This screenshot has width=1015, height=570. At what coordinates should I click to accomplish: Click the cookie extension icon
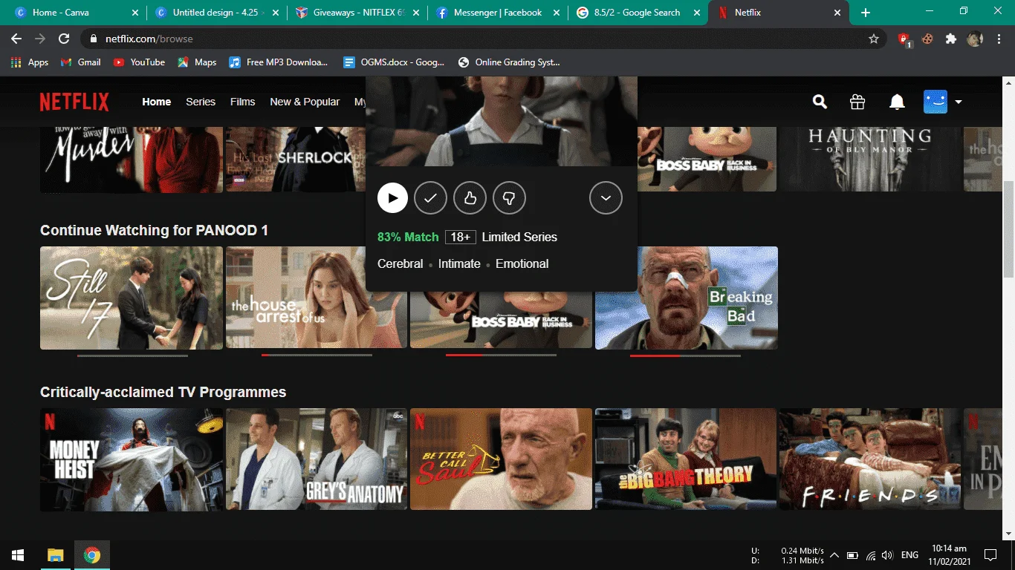(x=927, y=39)
